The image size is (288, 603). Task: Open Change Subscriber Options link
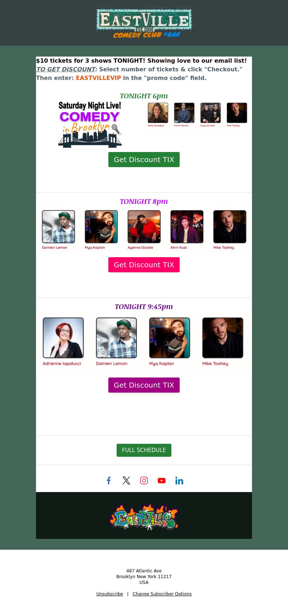pos(162,594)
